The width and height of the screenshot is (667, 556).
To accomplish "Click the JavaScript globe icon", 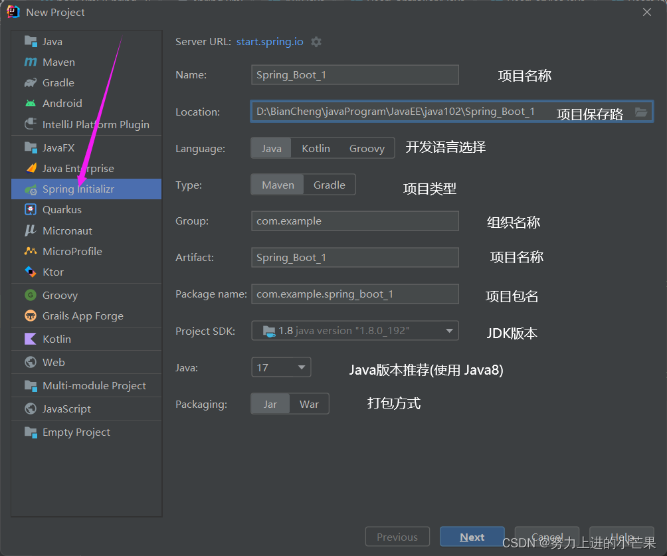I will tap(31, 409).
